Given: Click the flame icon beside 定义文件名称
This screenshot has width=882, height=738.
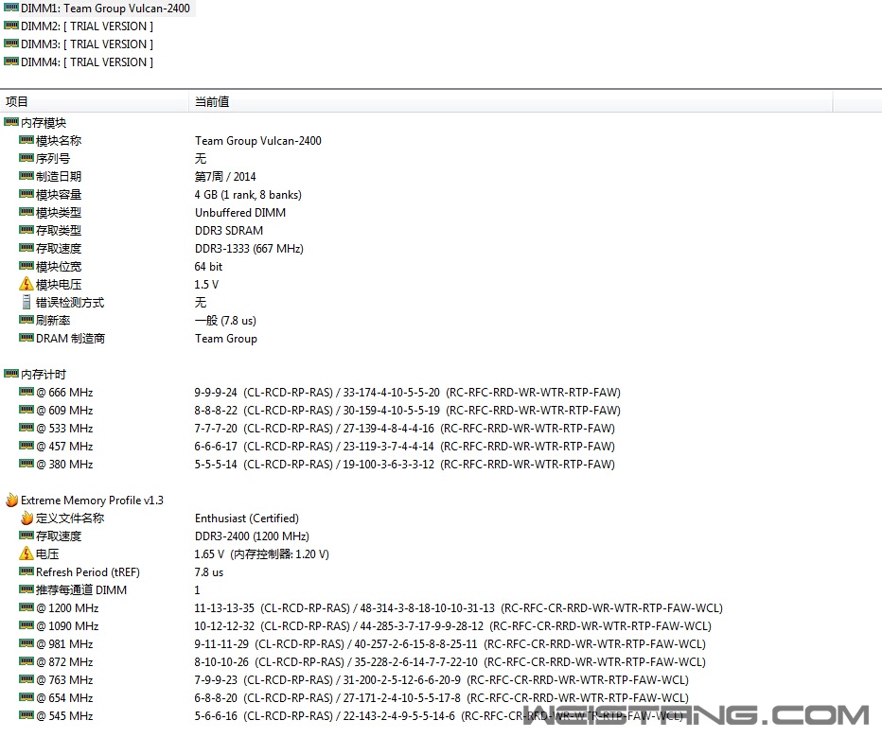Looking at the screenshot, I should (26, 518).
